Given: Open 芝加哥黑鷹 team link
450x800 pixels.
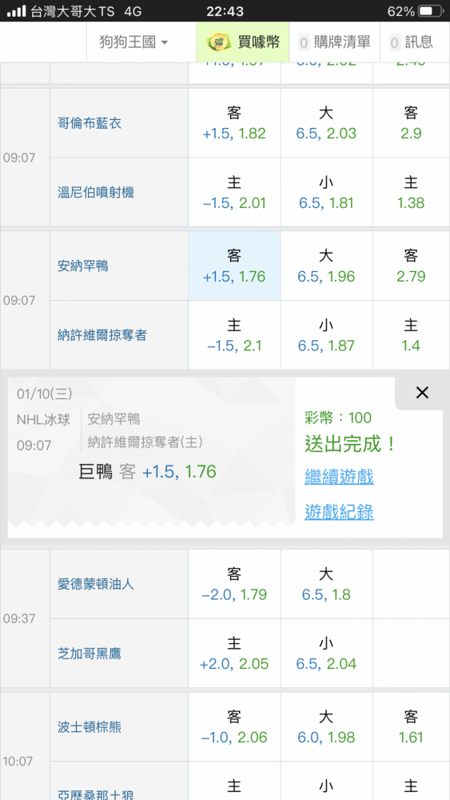Looking at the screenshot, I should point(90,654).
